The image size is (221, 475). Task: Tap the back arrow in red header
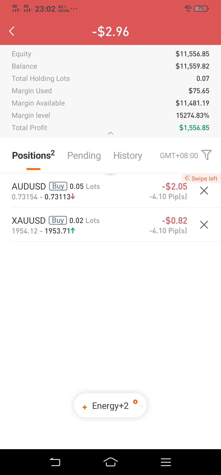12,31
